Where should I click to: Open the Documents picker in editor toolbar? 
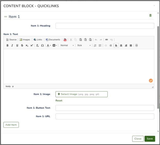(53, 40)
